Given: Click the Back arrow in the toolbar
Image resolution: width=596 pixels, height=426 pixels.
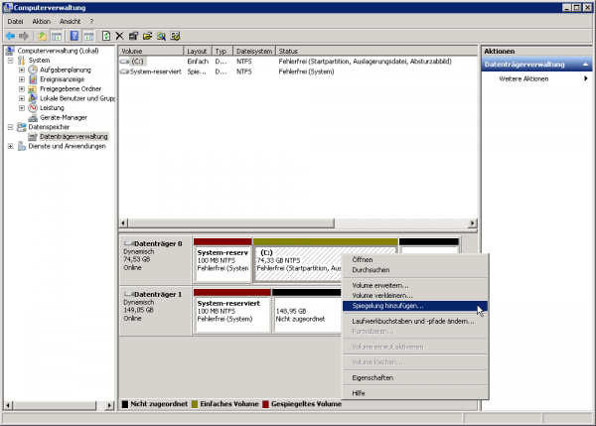Looking at the screenshot, I should point(10,36).
